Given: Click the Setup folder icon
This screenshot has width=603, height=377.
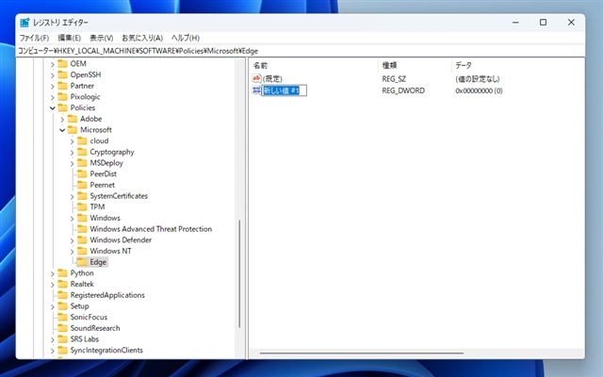Looking at the screenshot, I should point(62,305).
